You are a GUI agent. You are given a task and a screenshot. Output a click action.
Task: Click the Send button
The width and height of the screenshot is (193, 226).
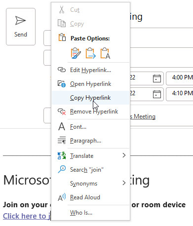[21, 27]
